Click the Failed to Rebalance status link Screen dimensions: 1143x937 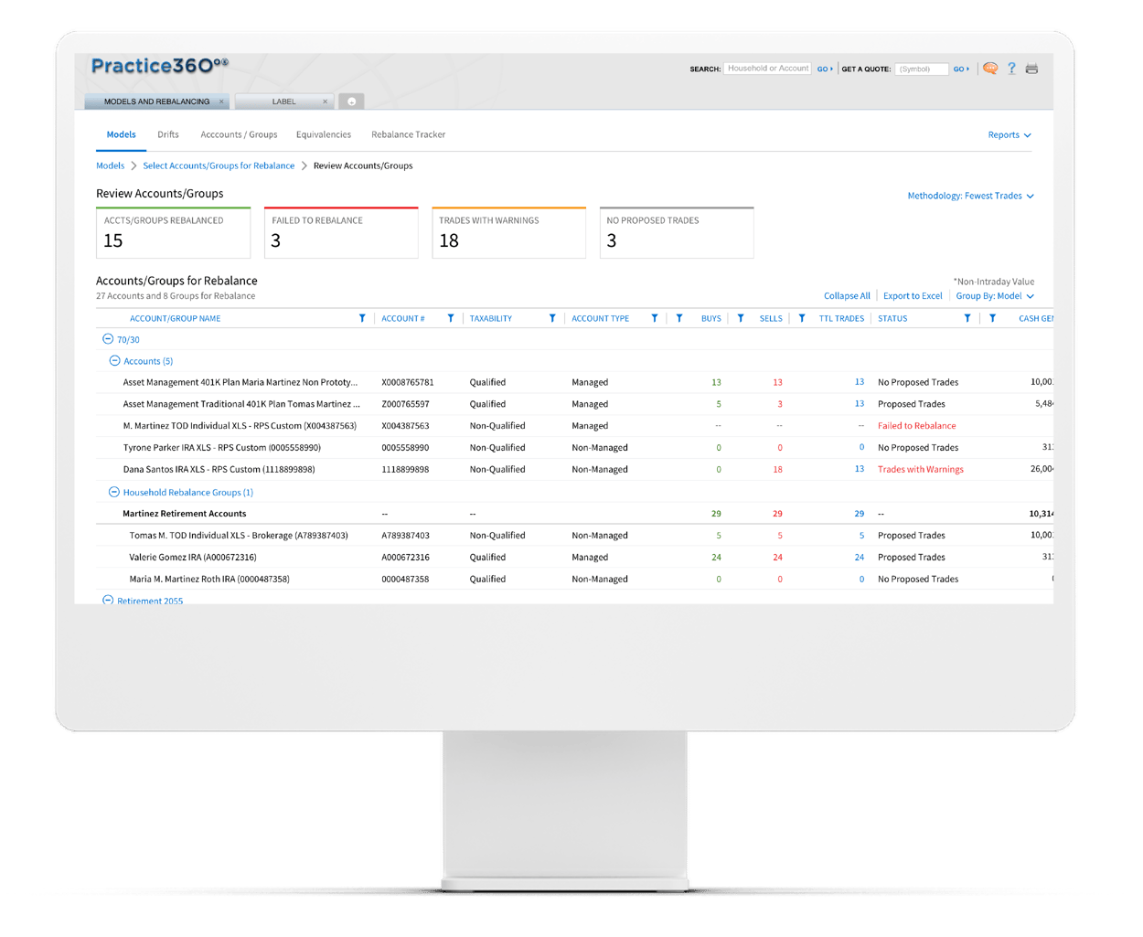pos(917,426)
